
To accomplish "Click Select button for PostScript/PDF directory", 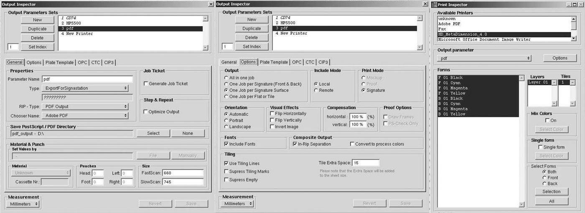I will [x=153, y=133].
